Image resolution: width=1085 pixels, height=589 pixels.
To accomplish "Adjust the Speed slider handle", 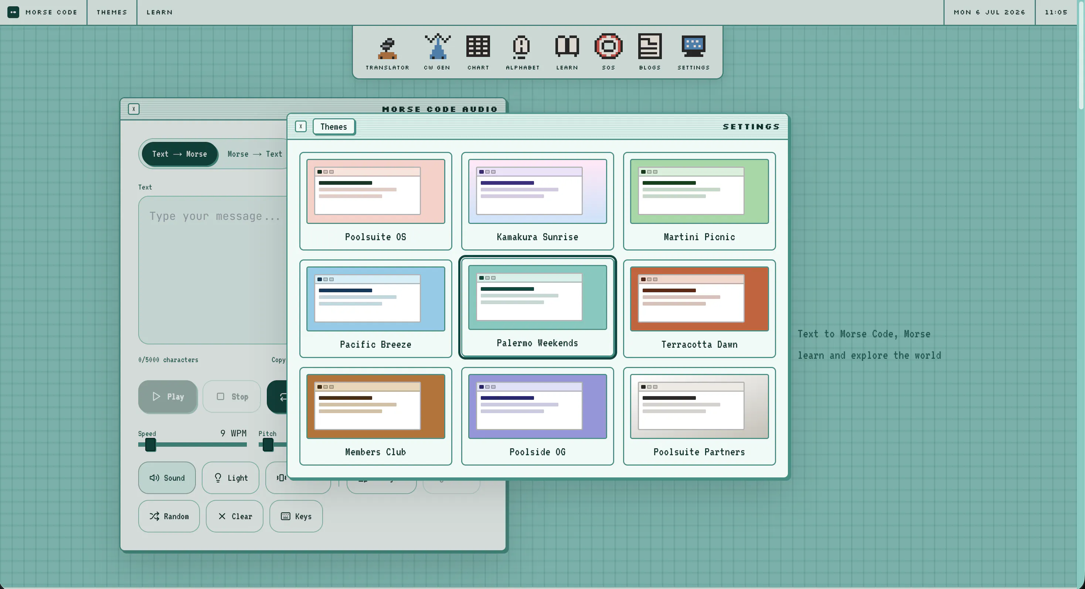I will [x=150, y=445].
